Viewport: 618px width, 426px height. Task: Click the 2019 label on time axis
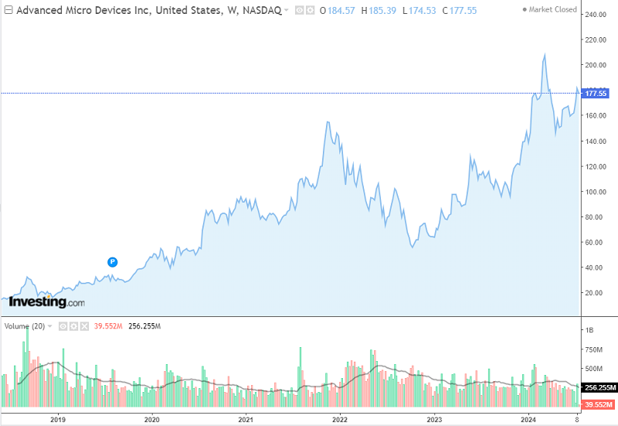[x=58, y=419]
